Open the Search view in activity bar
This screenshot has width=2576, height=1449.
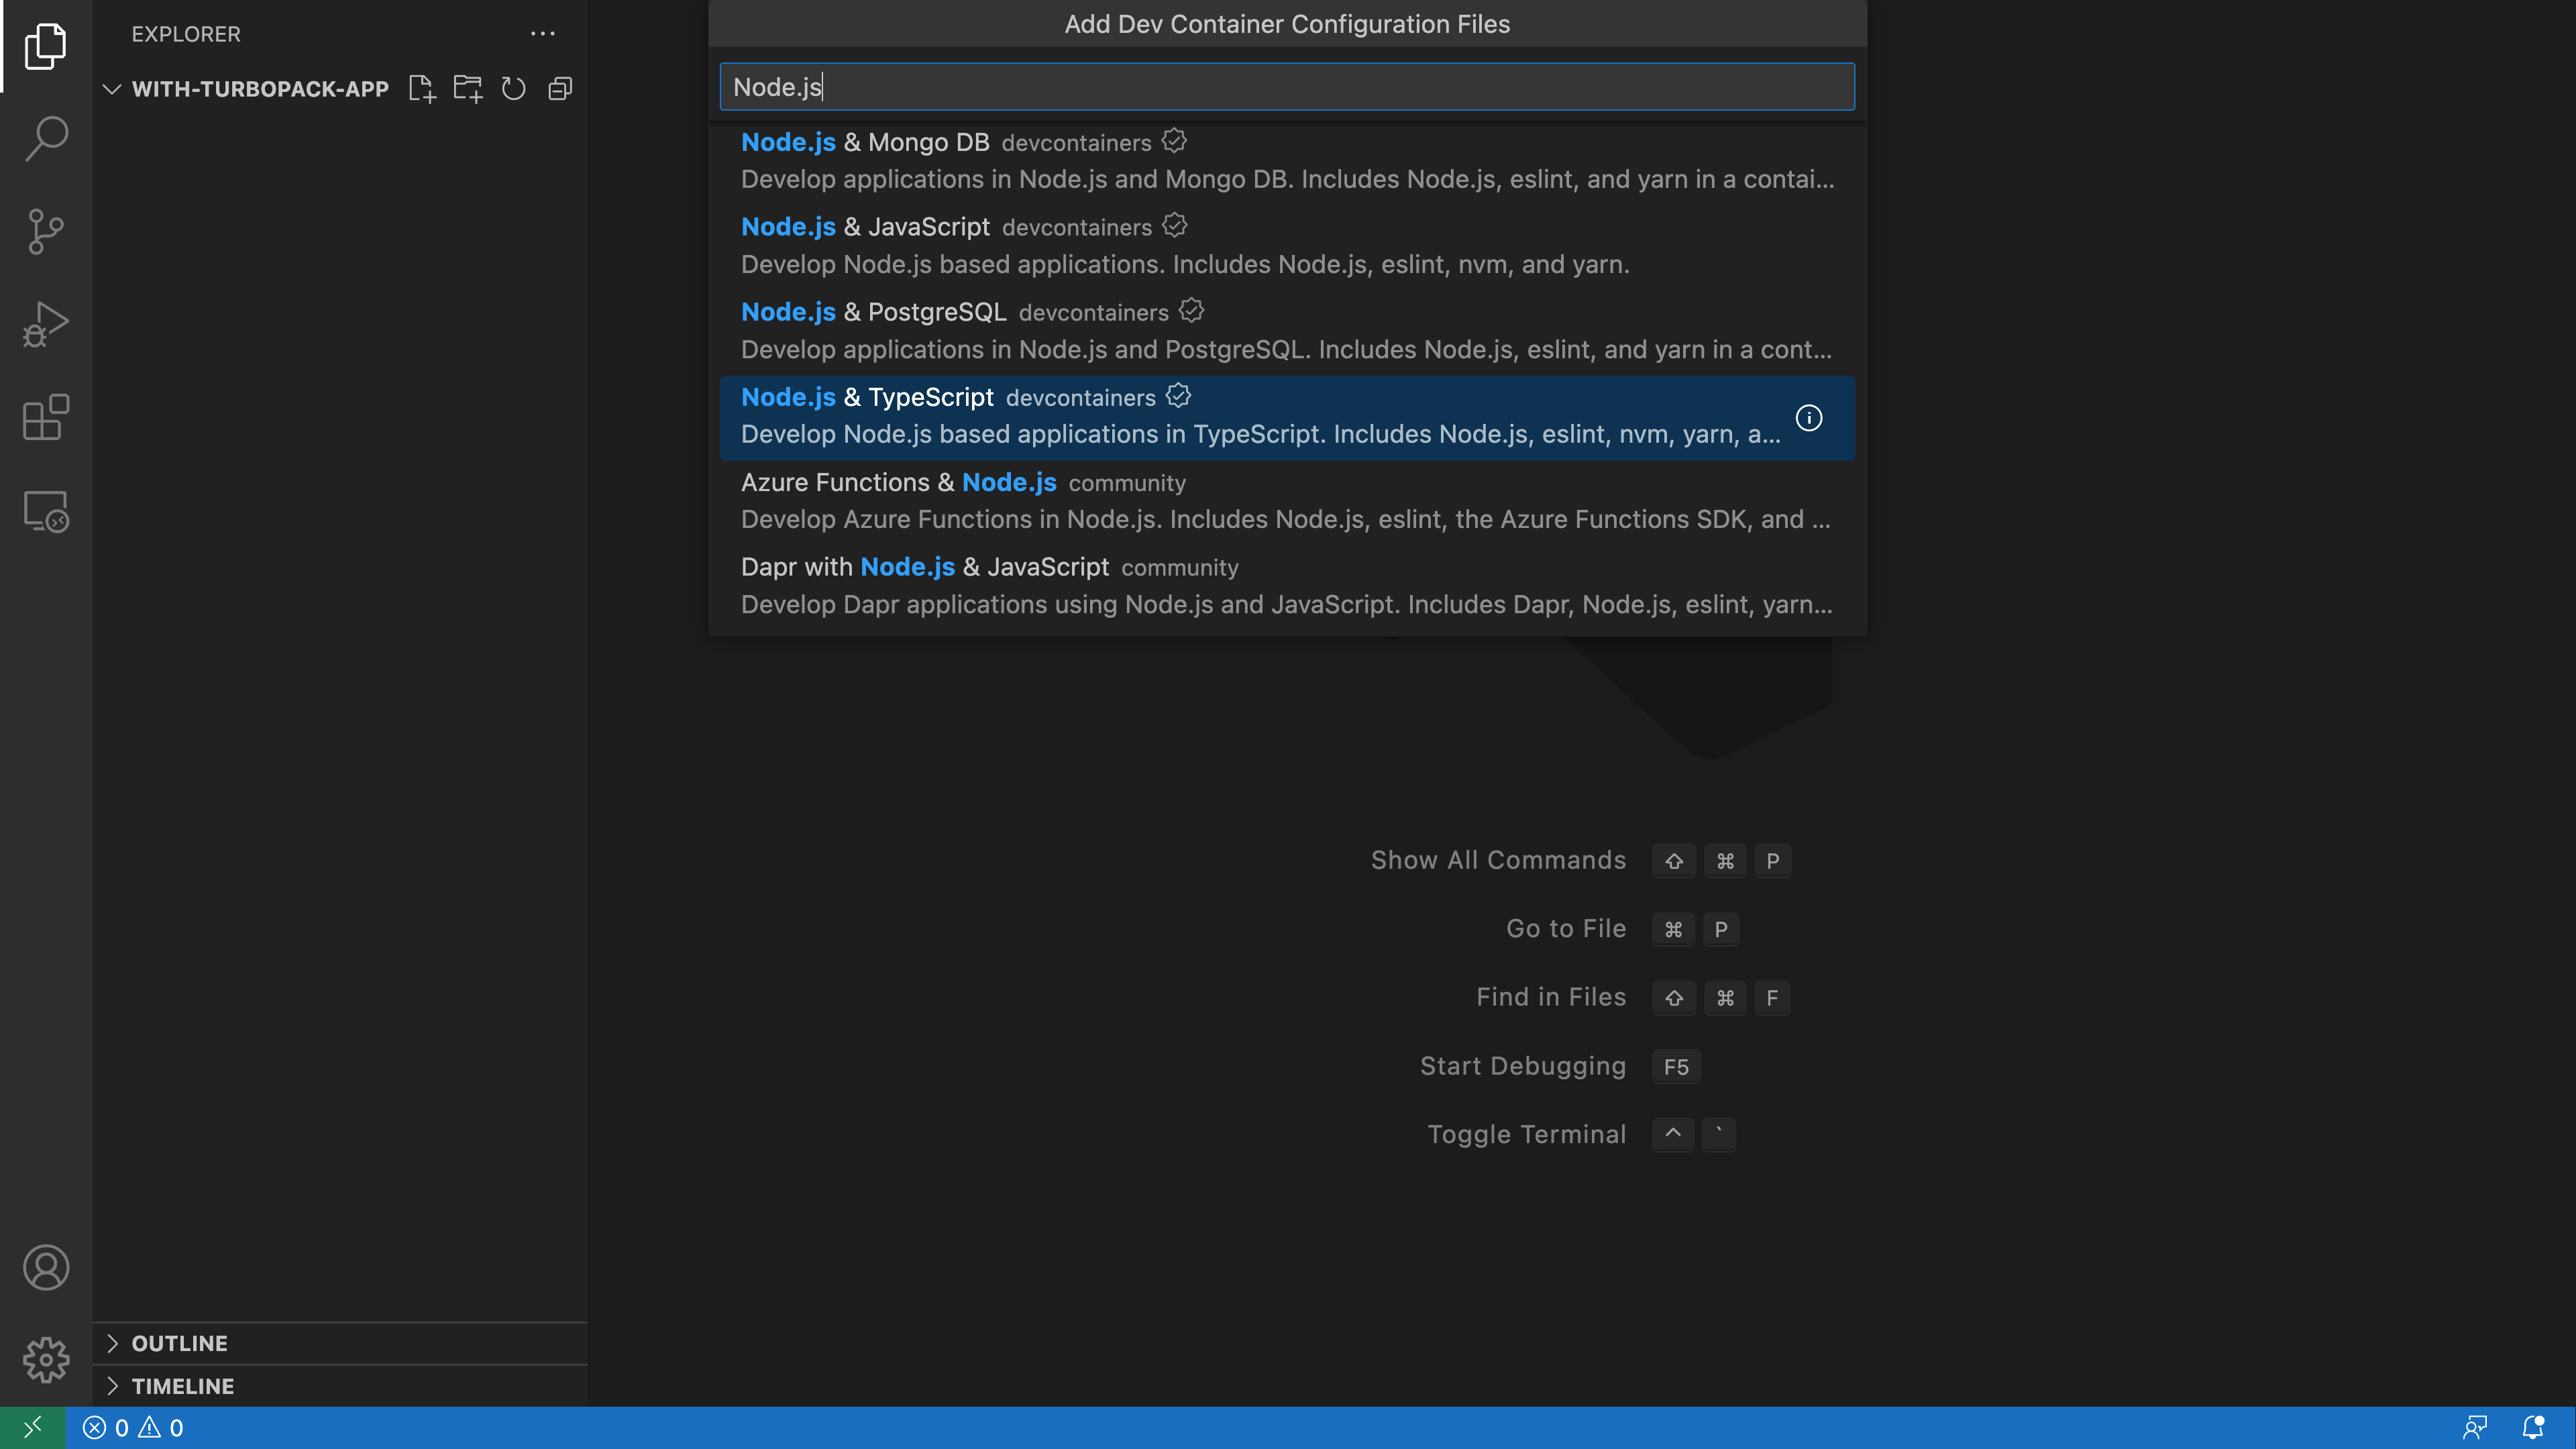coord(46,138)
